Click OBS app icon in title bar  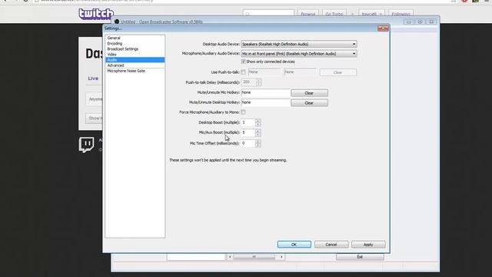[x=117, y=22]
